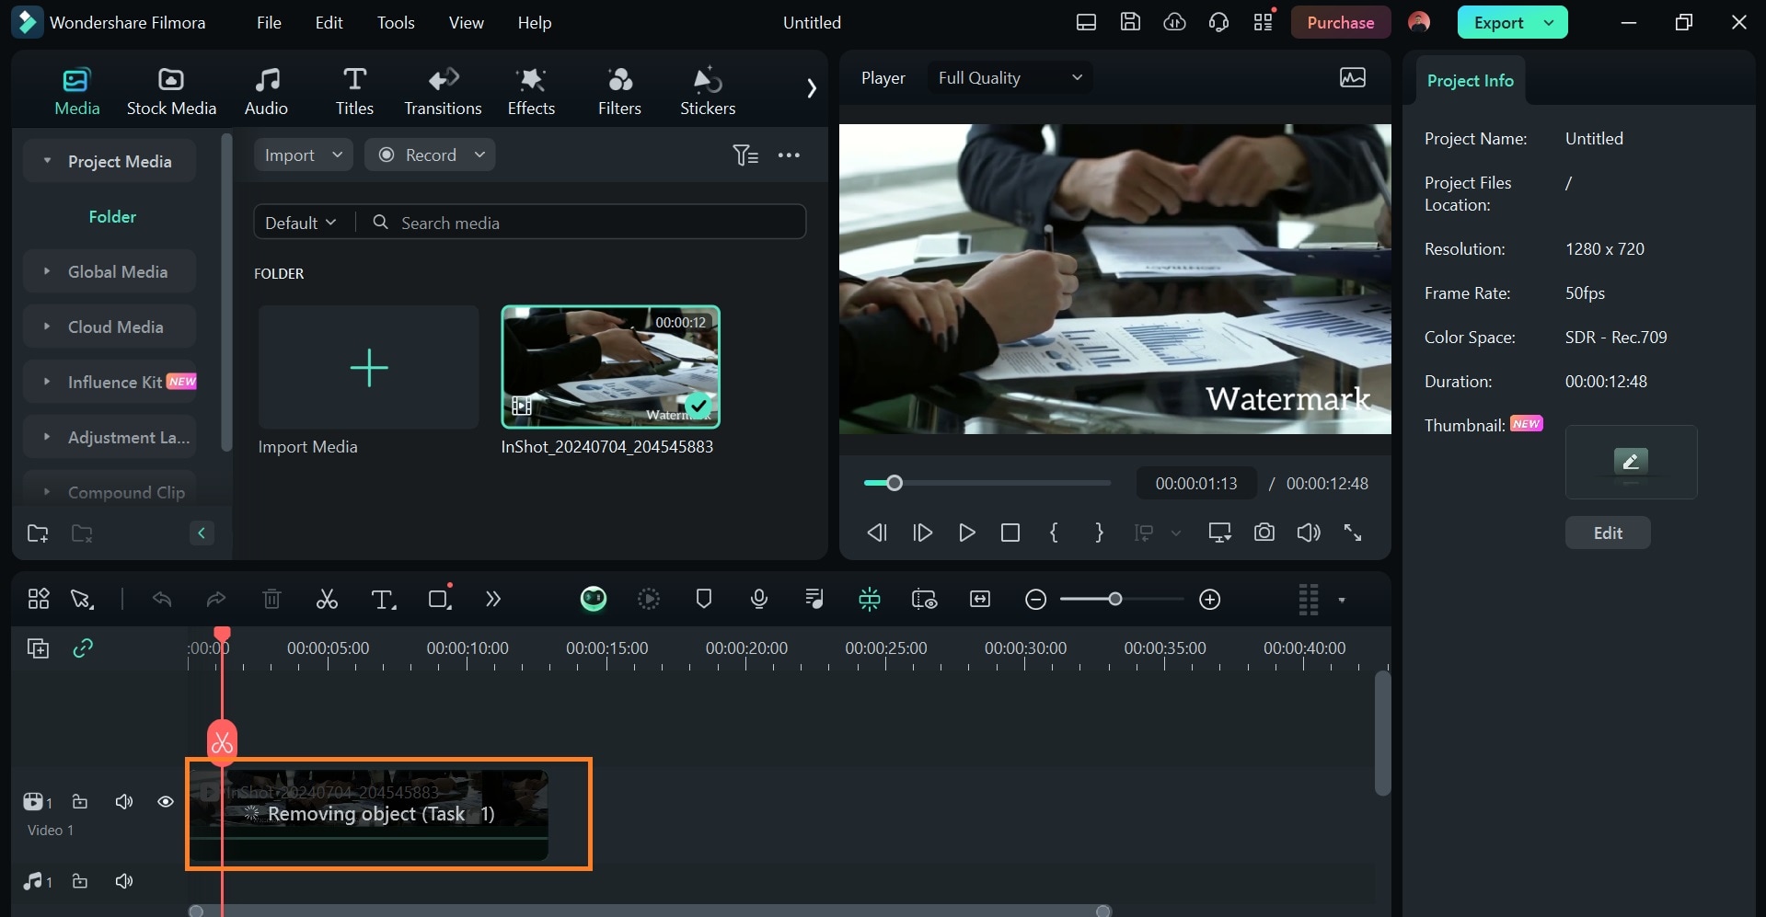This screenshot has width=1766, height=917.
Task: Open the Filters panel
Action: point(619,92)
